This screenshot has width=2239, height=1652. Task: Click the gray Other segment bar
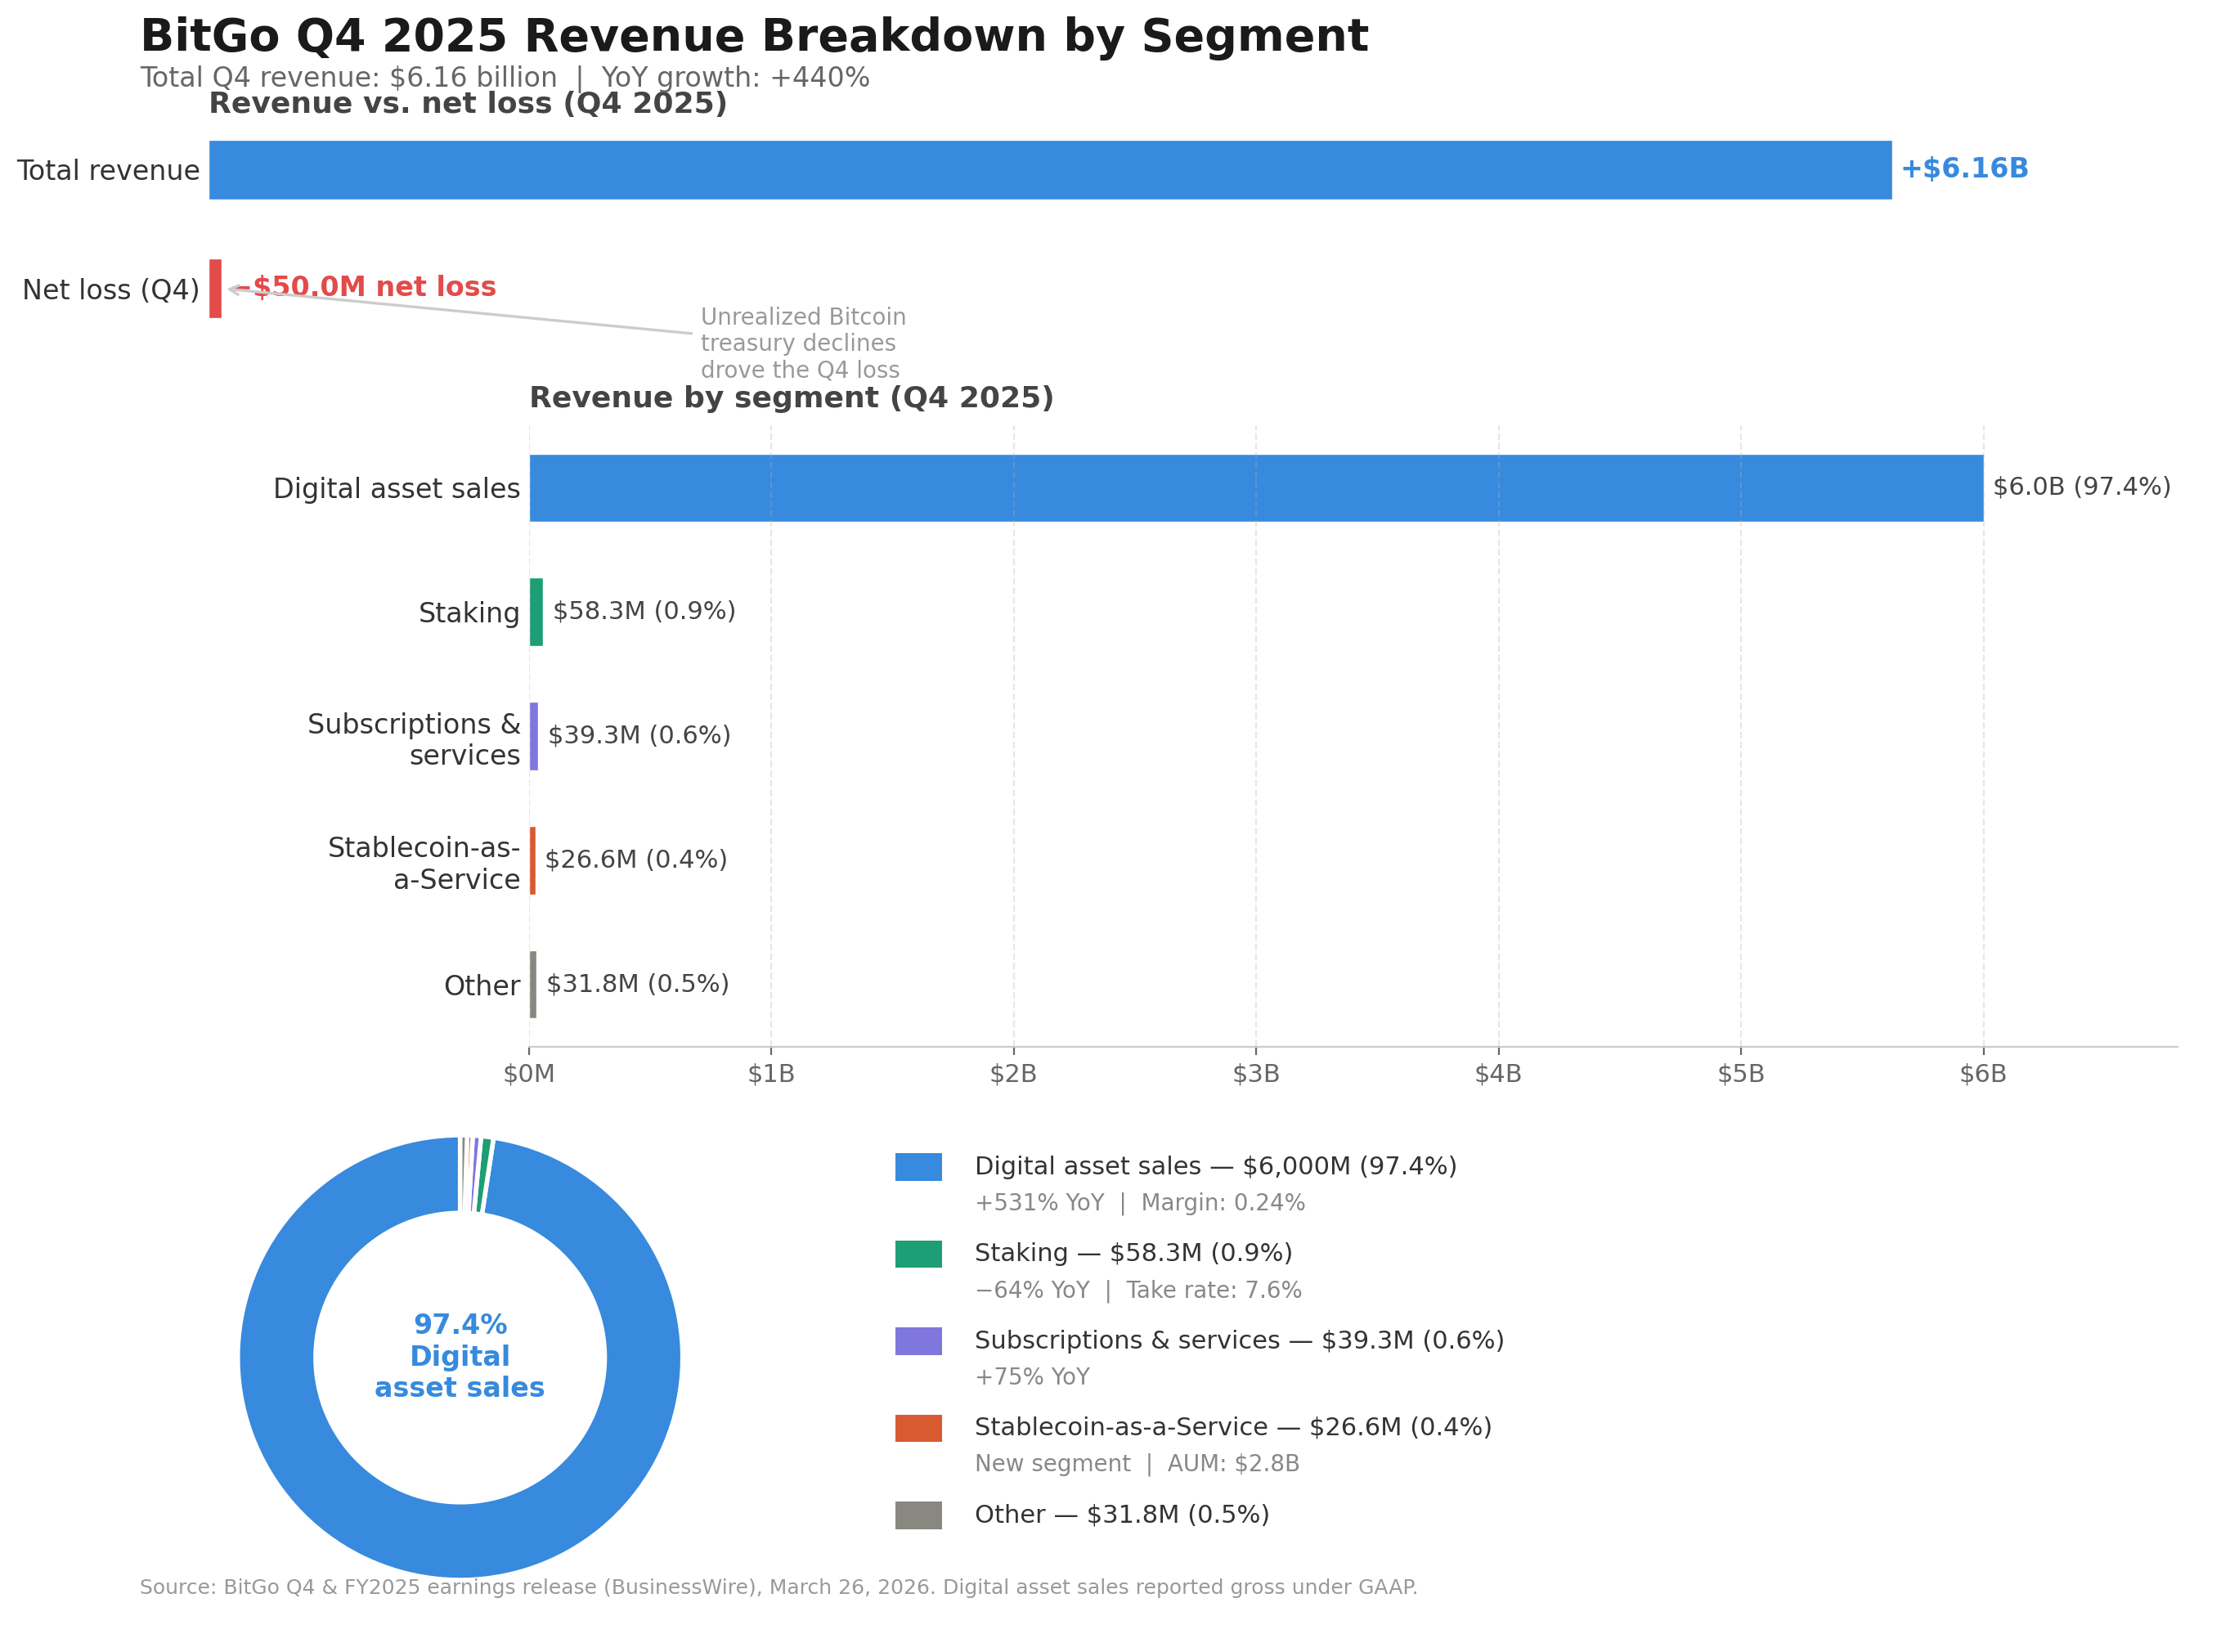tap(533, 984)
